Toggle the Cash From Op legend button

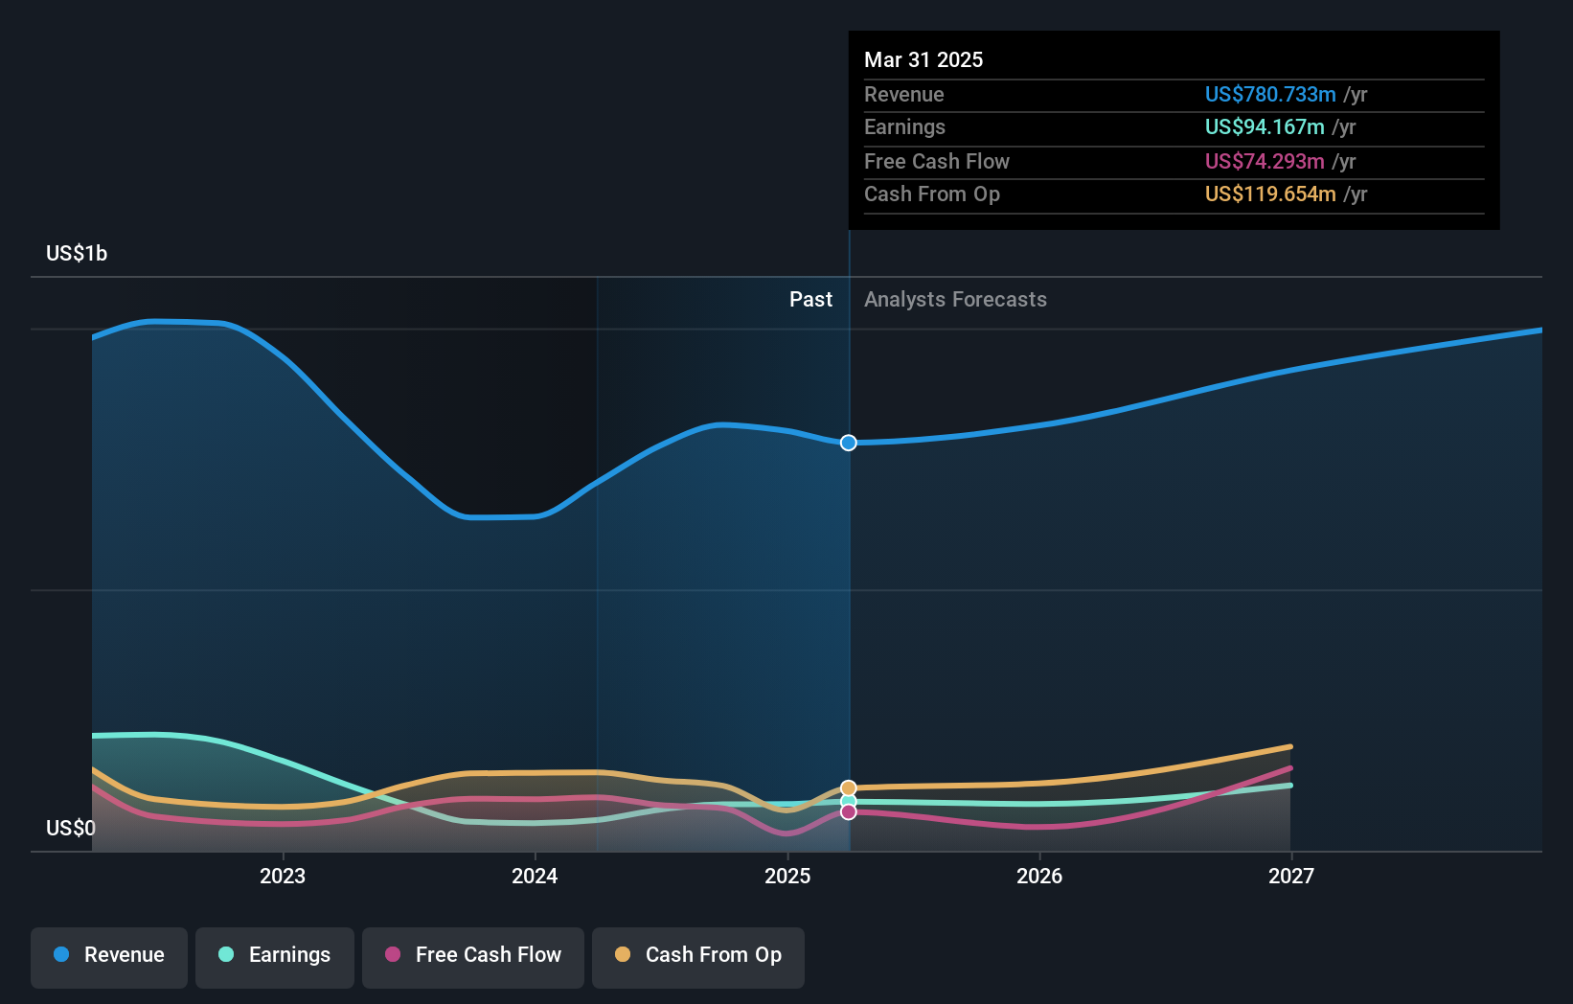[x=698, y=957]
